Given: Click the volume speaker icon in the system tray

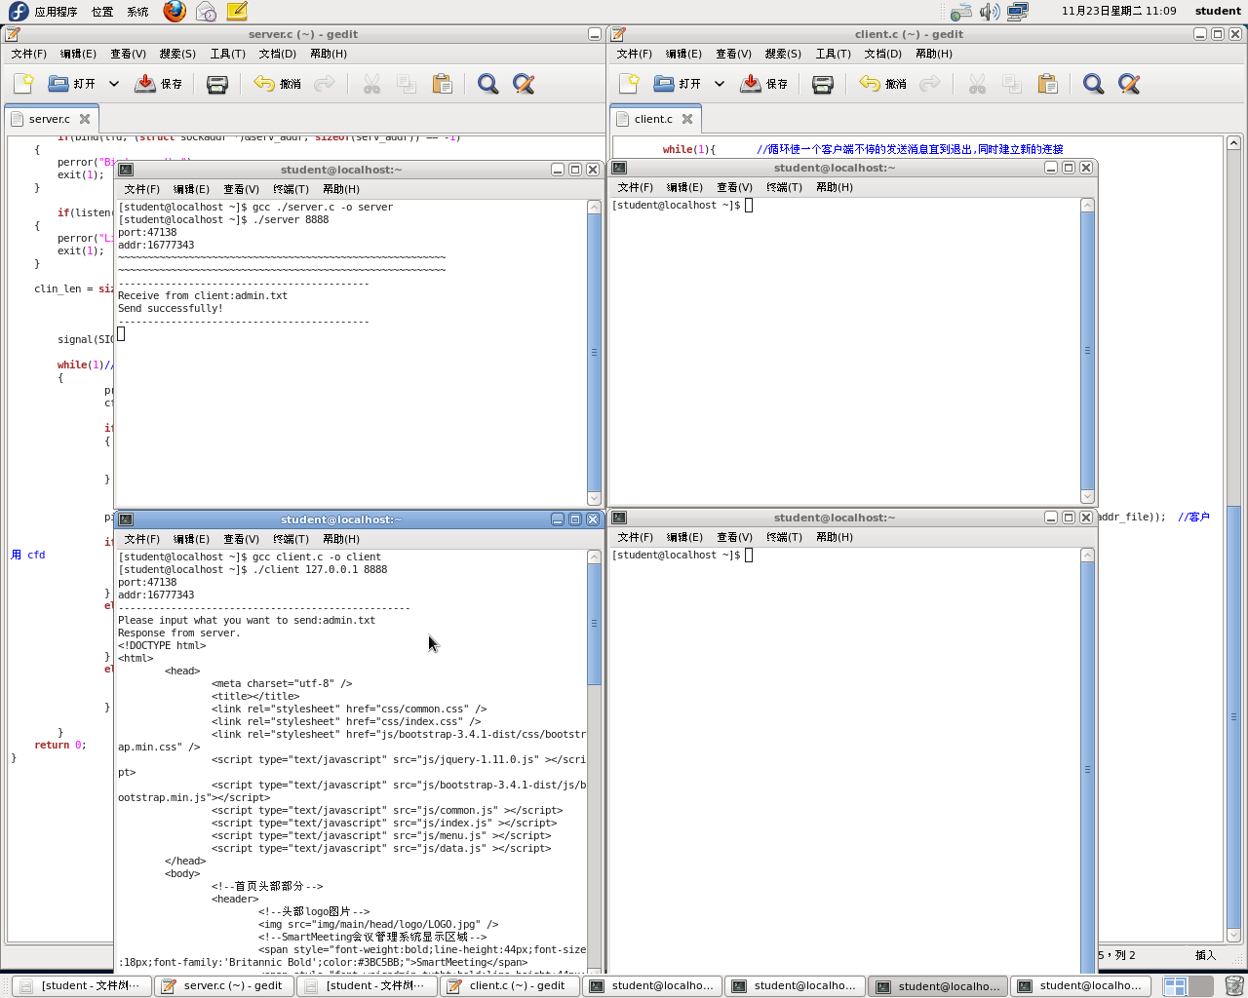Looking at the screenshot, I should point(990,11).
